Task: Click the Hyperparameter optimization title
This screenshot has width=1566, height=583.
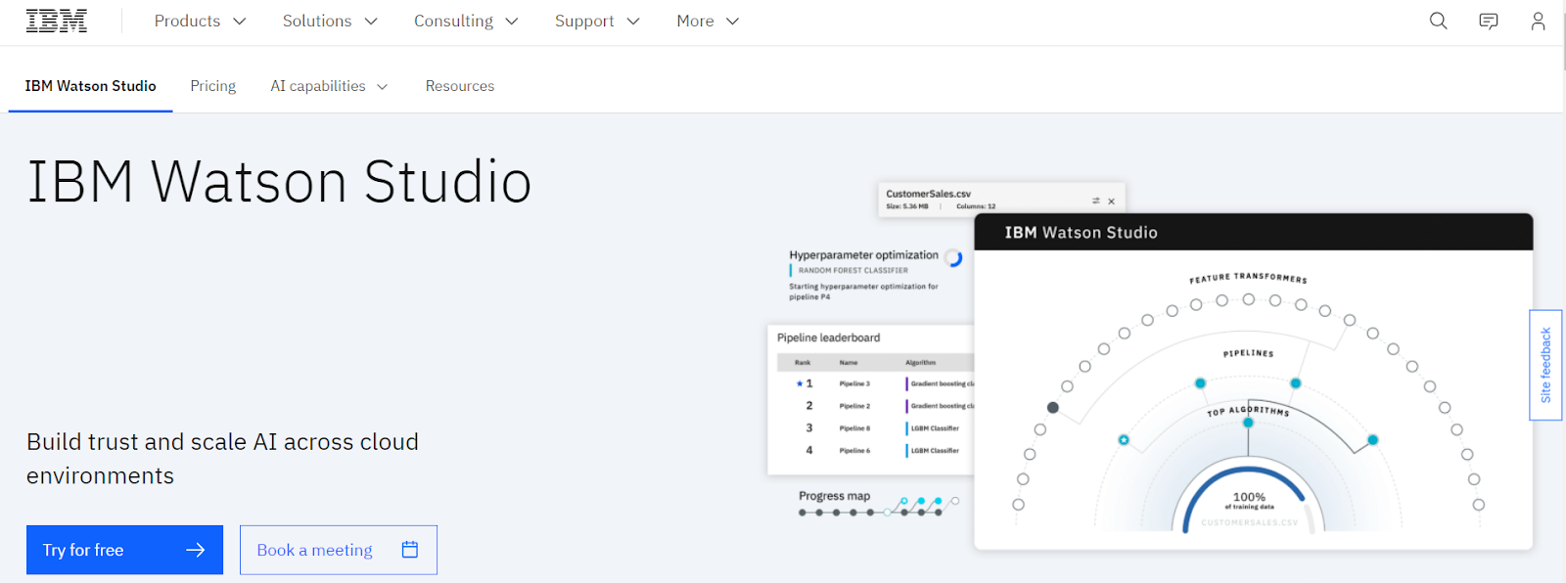Action: [x=863, y=255]
